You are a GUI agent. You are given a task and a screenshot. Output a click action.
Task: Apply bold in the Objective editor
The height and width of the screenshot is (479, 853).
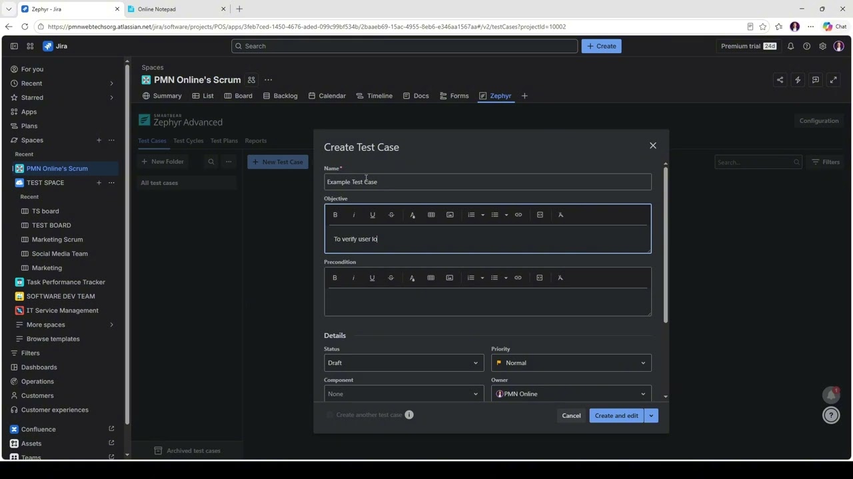tap(335, 215)
